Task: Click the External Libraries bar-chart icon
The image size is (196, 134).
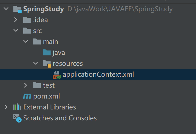Action: [x=17, y=107]
